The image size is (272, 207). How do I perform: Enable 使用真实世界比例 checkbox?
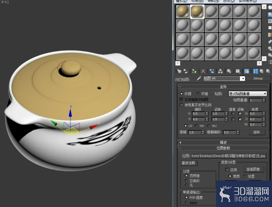[181, 105]
